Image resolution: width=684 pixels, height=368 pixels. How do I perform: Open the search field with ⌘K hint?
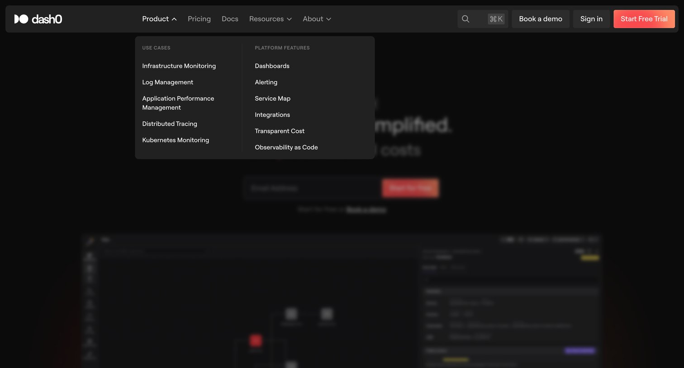pos(483,19)
